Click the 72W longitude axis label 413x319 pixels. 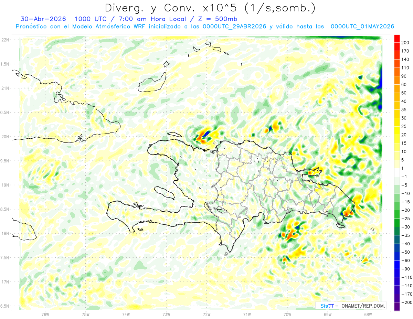coord(206,314)
